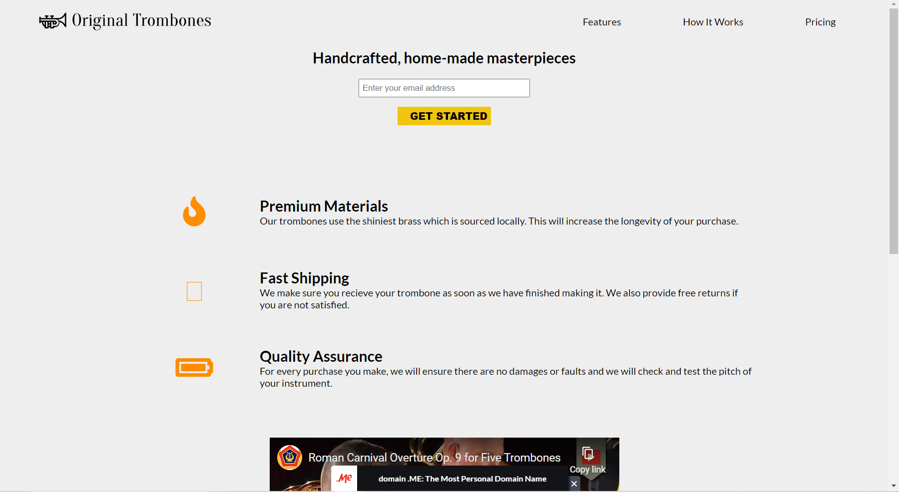Click the YouTube channel avatar icon
This screenshot has height=492, width=899.
pyautogui.click(x=290, y=458)
